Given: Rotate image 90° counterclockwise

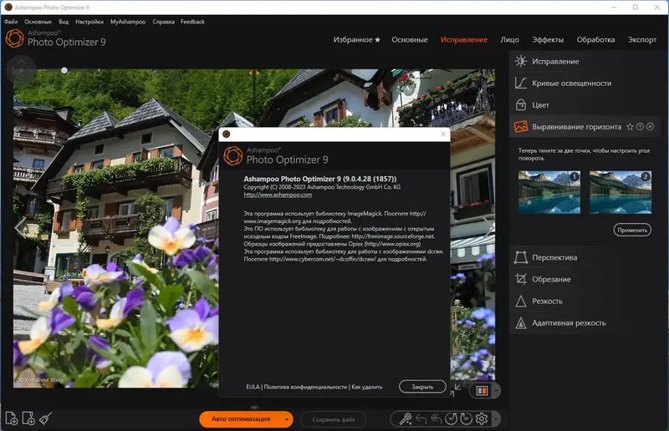Looking at the screenshot, I should (451, 419).
